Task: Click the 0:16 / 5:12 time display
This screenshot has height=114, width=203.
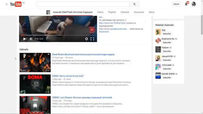Action: [39, 39]
